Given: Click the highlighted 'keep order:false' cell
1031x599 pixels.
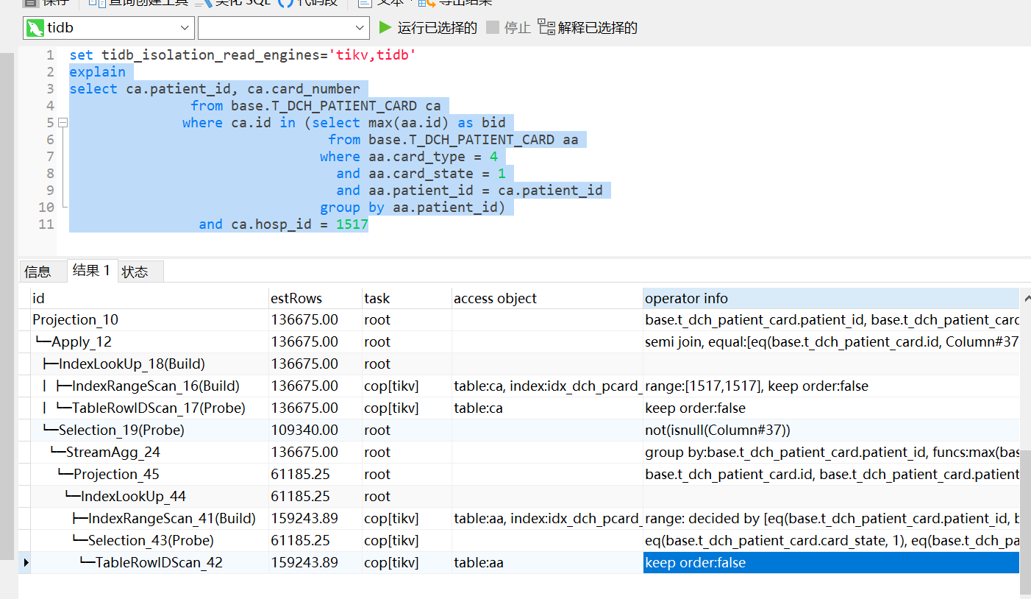Looking at the screenshot, I should coord(831,562).
